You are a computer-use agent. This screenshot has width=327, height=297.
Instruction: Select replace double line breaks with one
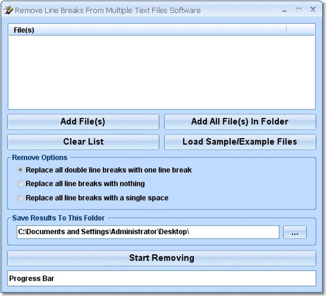pyautogui.click(x=21, y=170)
